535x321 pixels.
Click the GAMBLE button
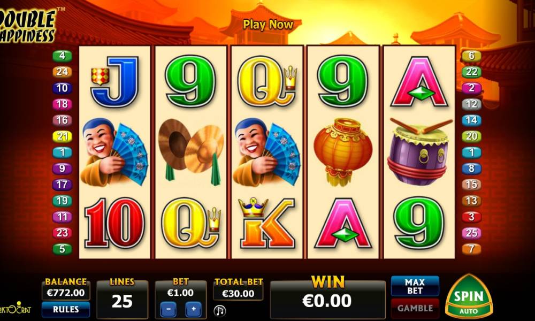coord(415,308)
